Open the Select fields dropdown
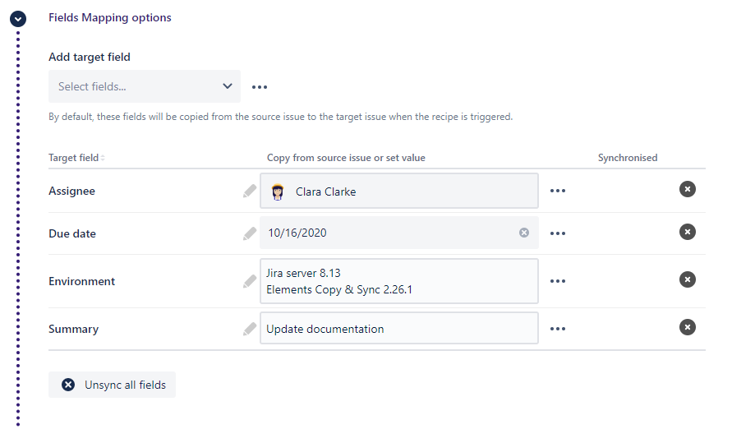This screenshot has width=732, height=443. 145,86
